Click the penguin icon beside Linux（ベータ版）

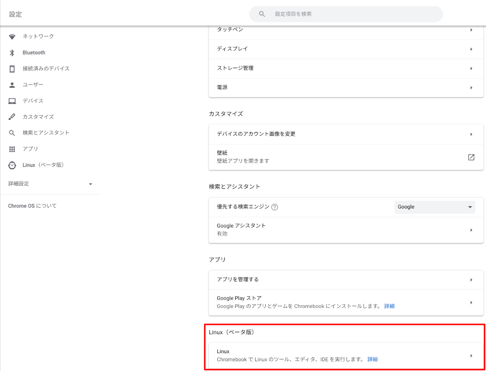tap(12, 165)
